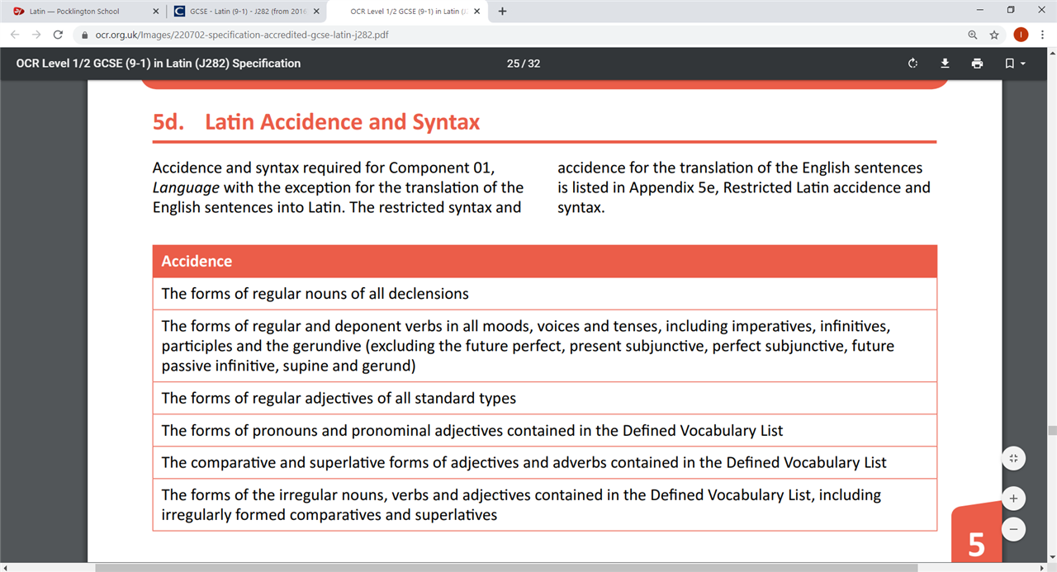Print the PDF document
This screenshot has height=572, width=1057.
pos(978,64)
